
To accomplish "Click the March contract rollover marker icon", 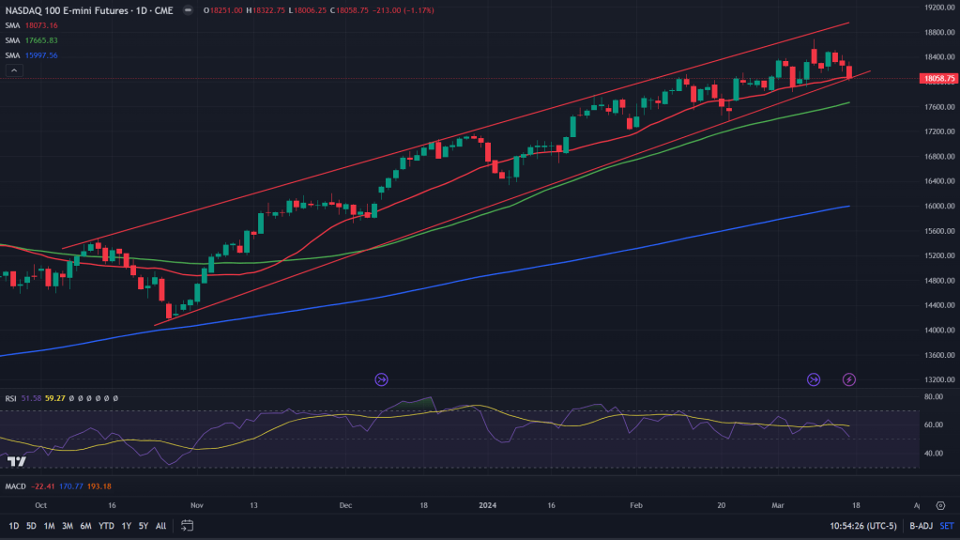I will point(814,379).
